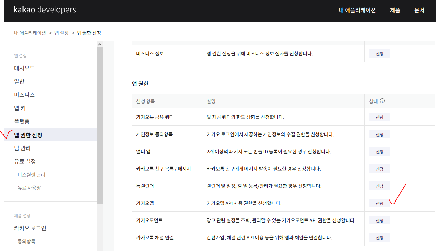The height and width of the screenshot is (251, 436).
Task: Click the 비즈니스 정보 row label
Action: [150, 54]
